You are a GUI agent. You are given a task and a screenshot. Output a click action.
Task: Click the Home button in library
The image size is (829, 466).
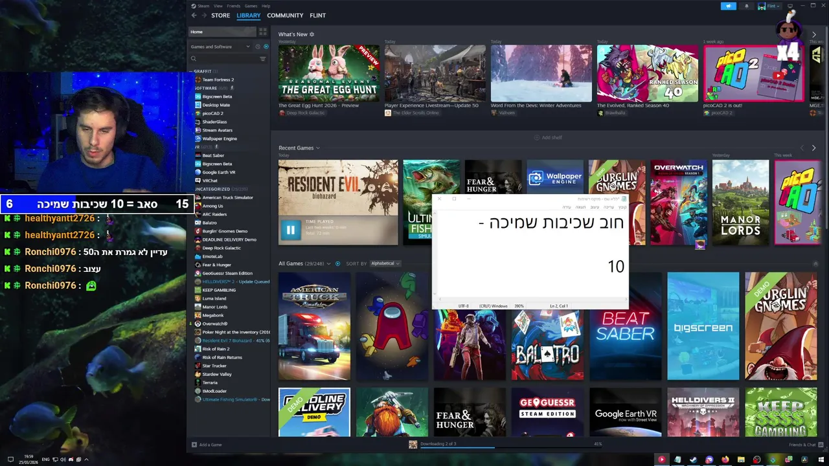tap(221, 31)
